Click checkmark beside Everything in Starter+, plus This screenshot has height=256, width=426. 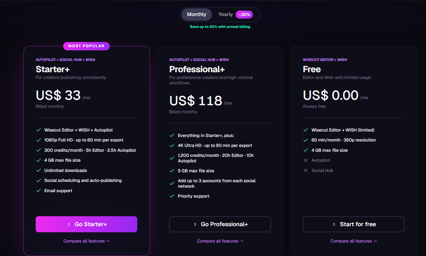tap(172, 135)
